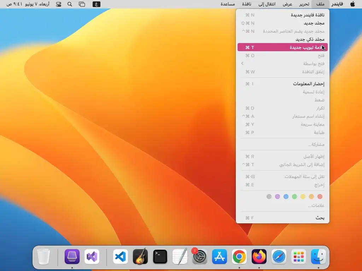This screenshot has height=271, width=362.
Task: Open Apple Configurator dock icon
Action: [72, 257]
